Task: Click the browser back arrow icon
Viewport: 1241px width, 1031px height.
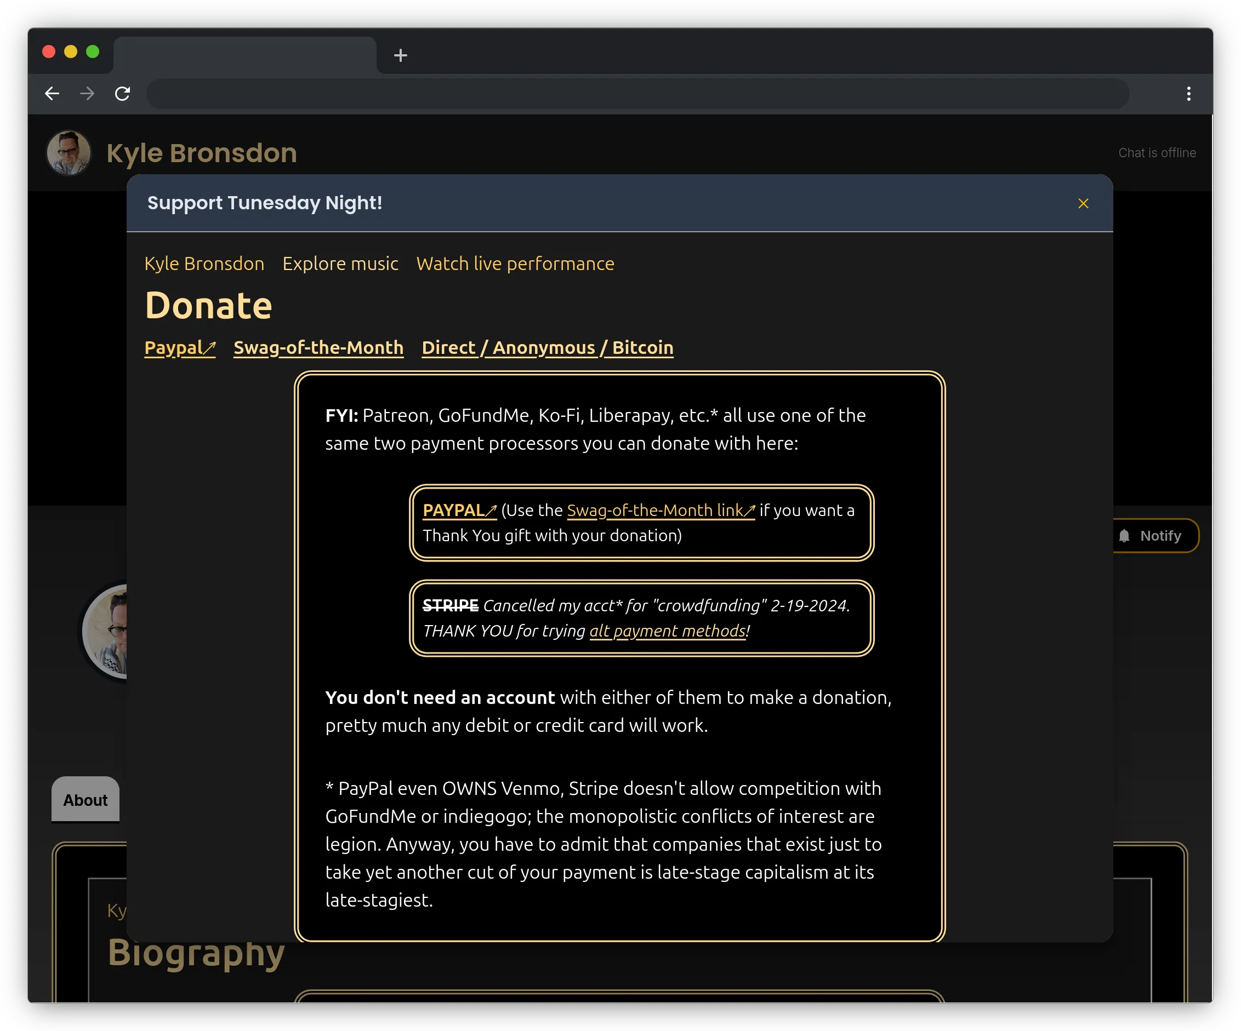Action: (x=52, y=93)
